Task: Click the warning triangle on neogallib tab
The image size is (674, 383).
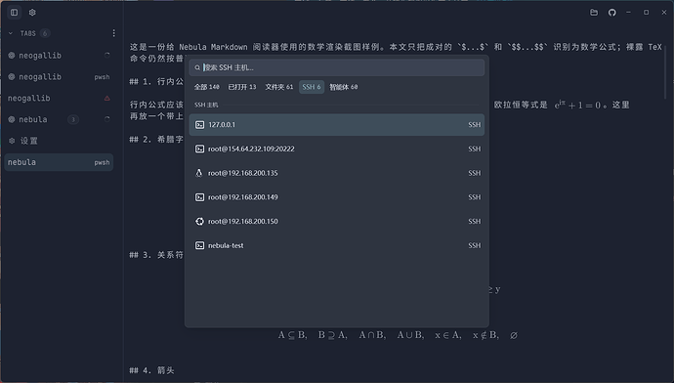Action: pos(107,98)
